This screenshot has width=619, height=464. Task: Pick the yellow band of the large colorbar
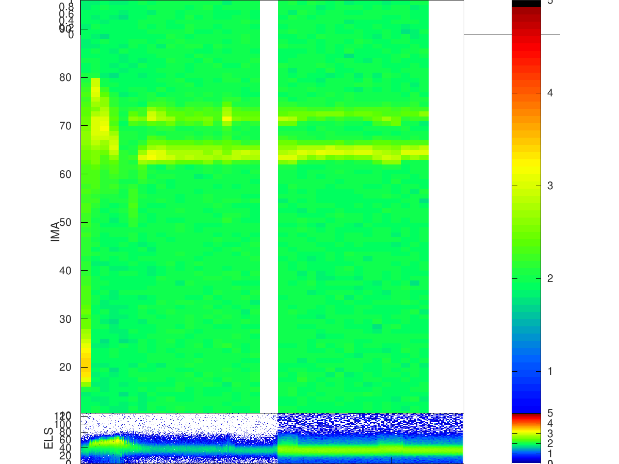click(x=526, y=168)
